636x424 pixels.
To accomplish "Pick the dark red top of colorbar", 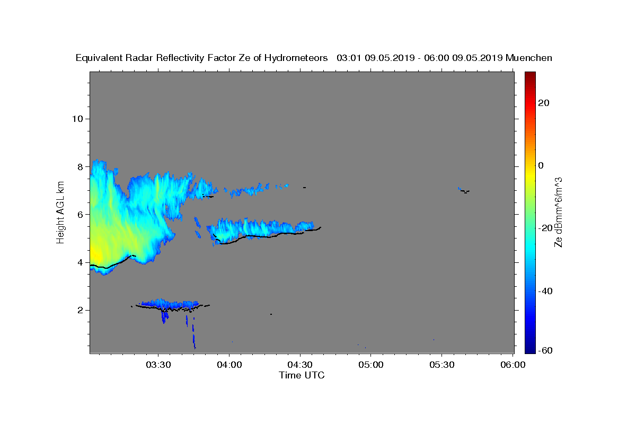I will 529,75.
